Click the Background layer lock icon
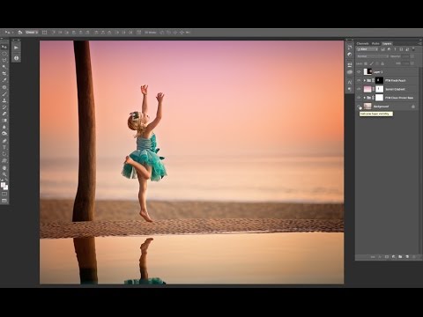423x317 pixels. tap(413, 107)
